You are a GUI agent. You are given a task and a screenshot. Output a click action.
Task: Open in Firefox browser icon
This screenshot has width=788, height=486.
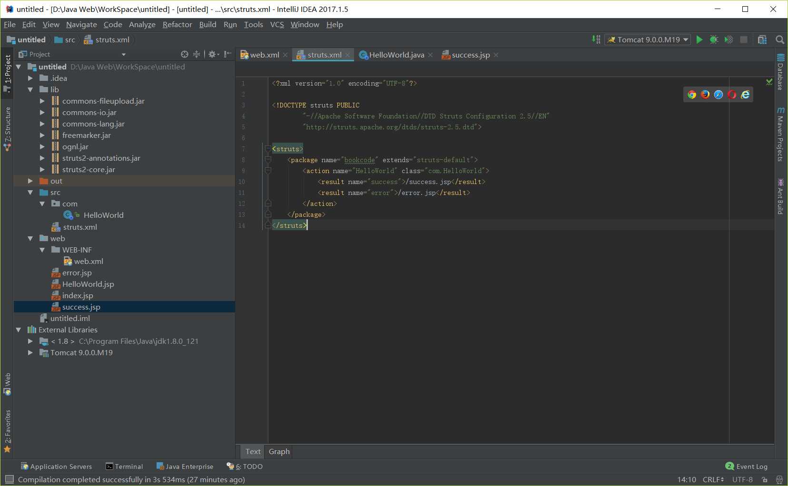[705, 95]
